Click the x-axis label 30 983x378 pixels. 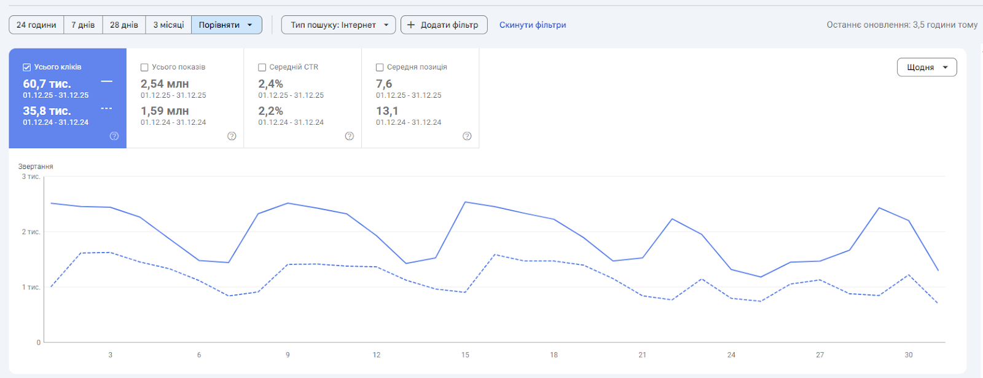coord(909,355)
